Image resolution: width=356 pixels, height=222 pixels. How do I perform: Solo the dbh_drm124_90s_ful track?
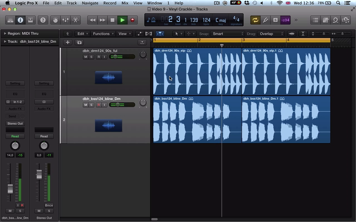click(91, 57)
